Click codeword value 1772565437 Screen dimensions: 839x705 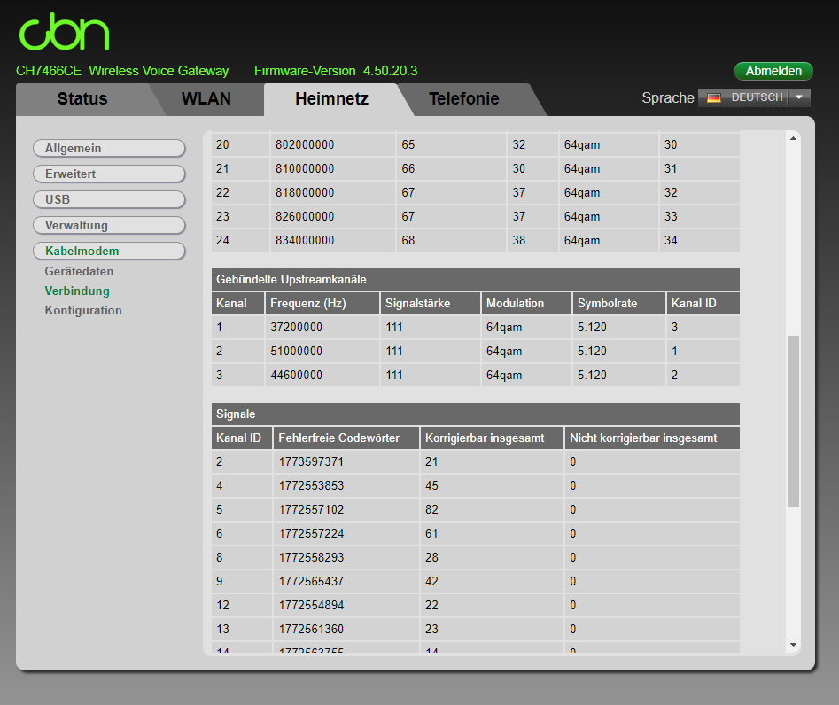coord(312,581)
